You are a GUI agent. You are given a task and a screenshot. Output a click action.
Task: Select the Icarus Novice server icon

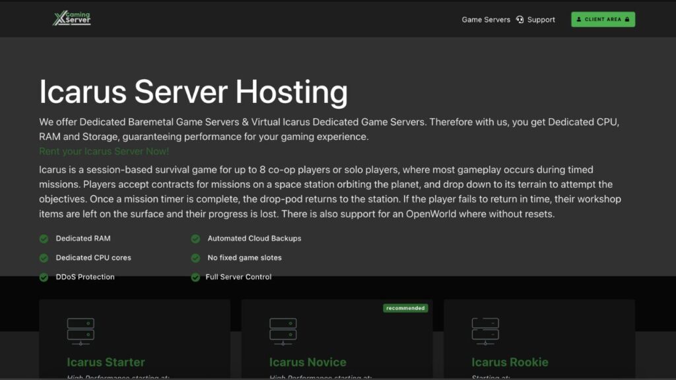pos(283,331)
